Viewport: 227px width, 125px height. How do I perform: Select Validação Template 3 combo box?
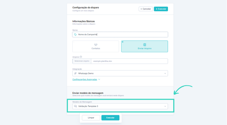[120, 106]
